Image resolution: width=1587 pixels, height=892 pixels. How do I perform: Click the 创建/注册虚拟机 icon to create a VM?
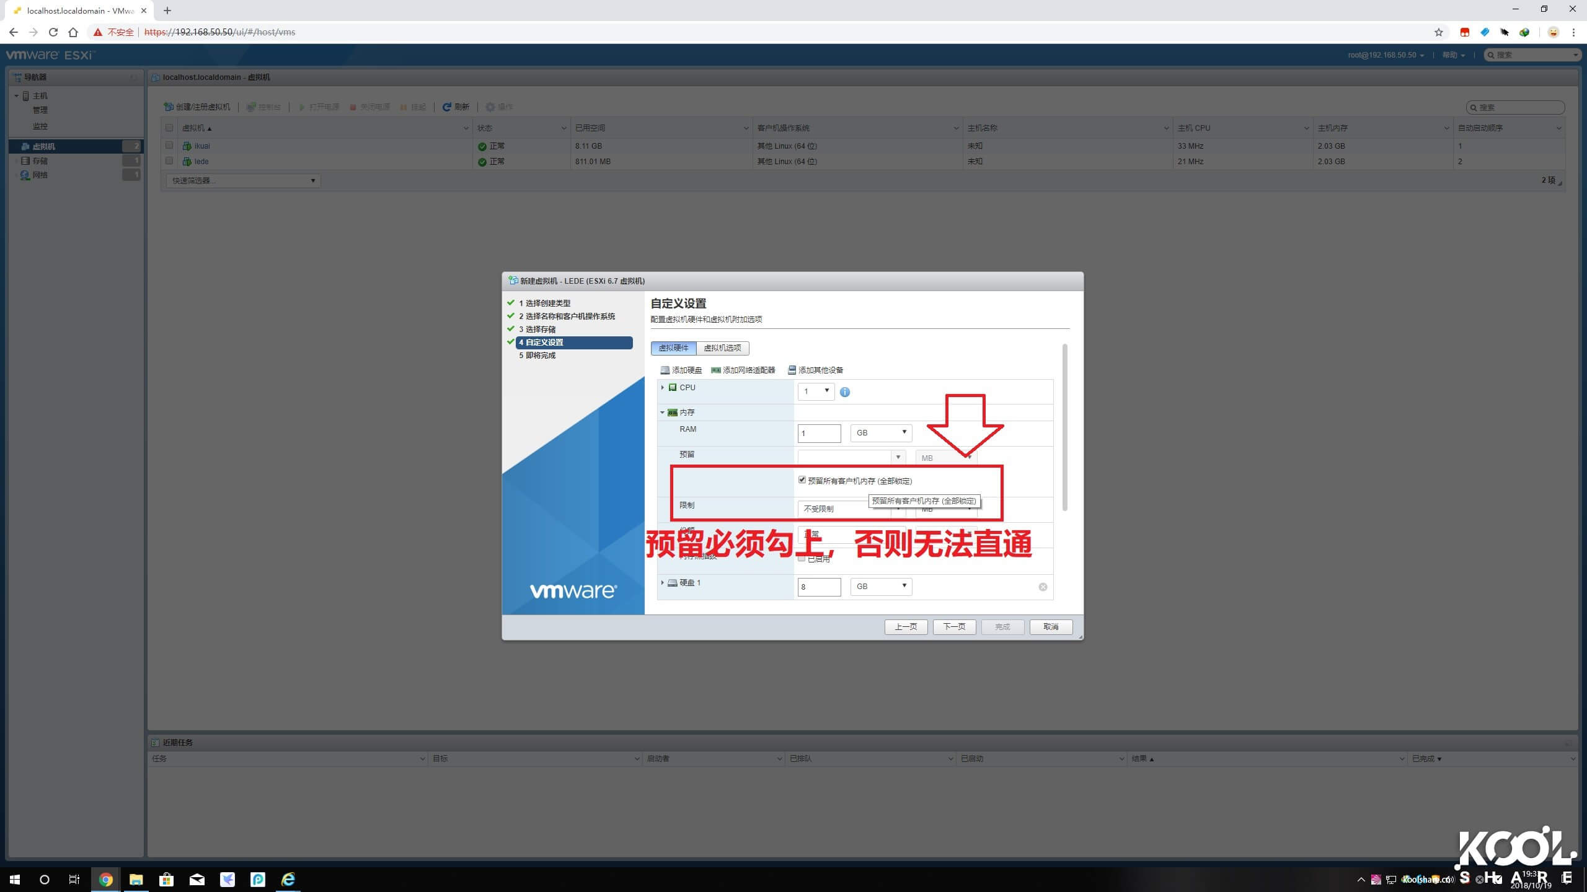[168, 106]
